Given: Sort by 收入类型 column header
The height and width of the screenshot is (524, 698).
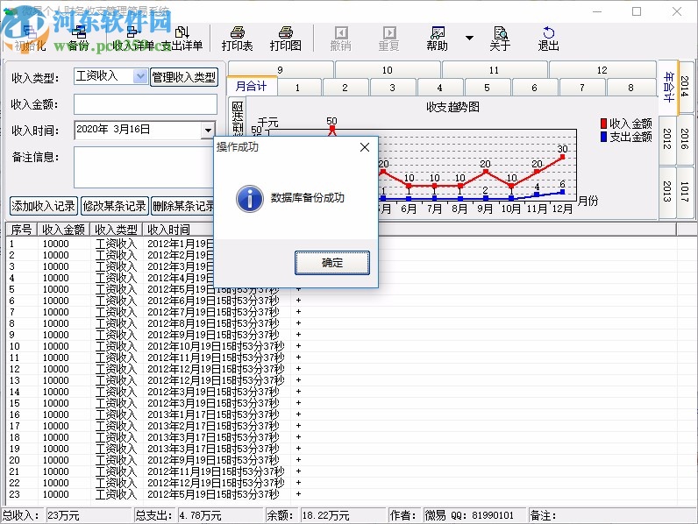Looking at the screenshot, I should pyautogui.click(x=116, y=230).
